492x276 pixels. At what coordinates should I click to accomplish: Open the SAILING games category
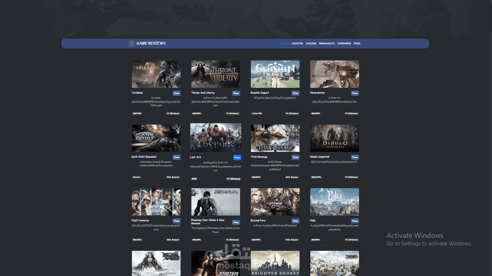coord(310,43)
